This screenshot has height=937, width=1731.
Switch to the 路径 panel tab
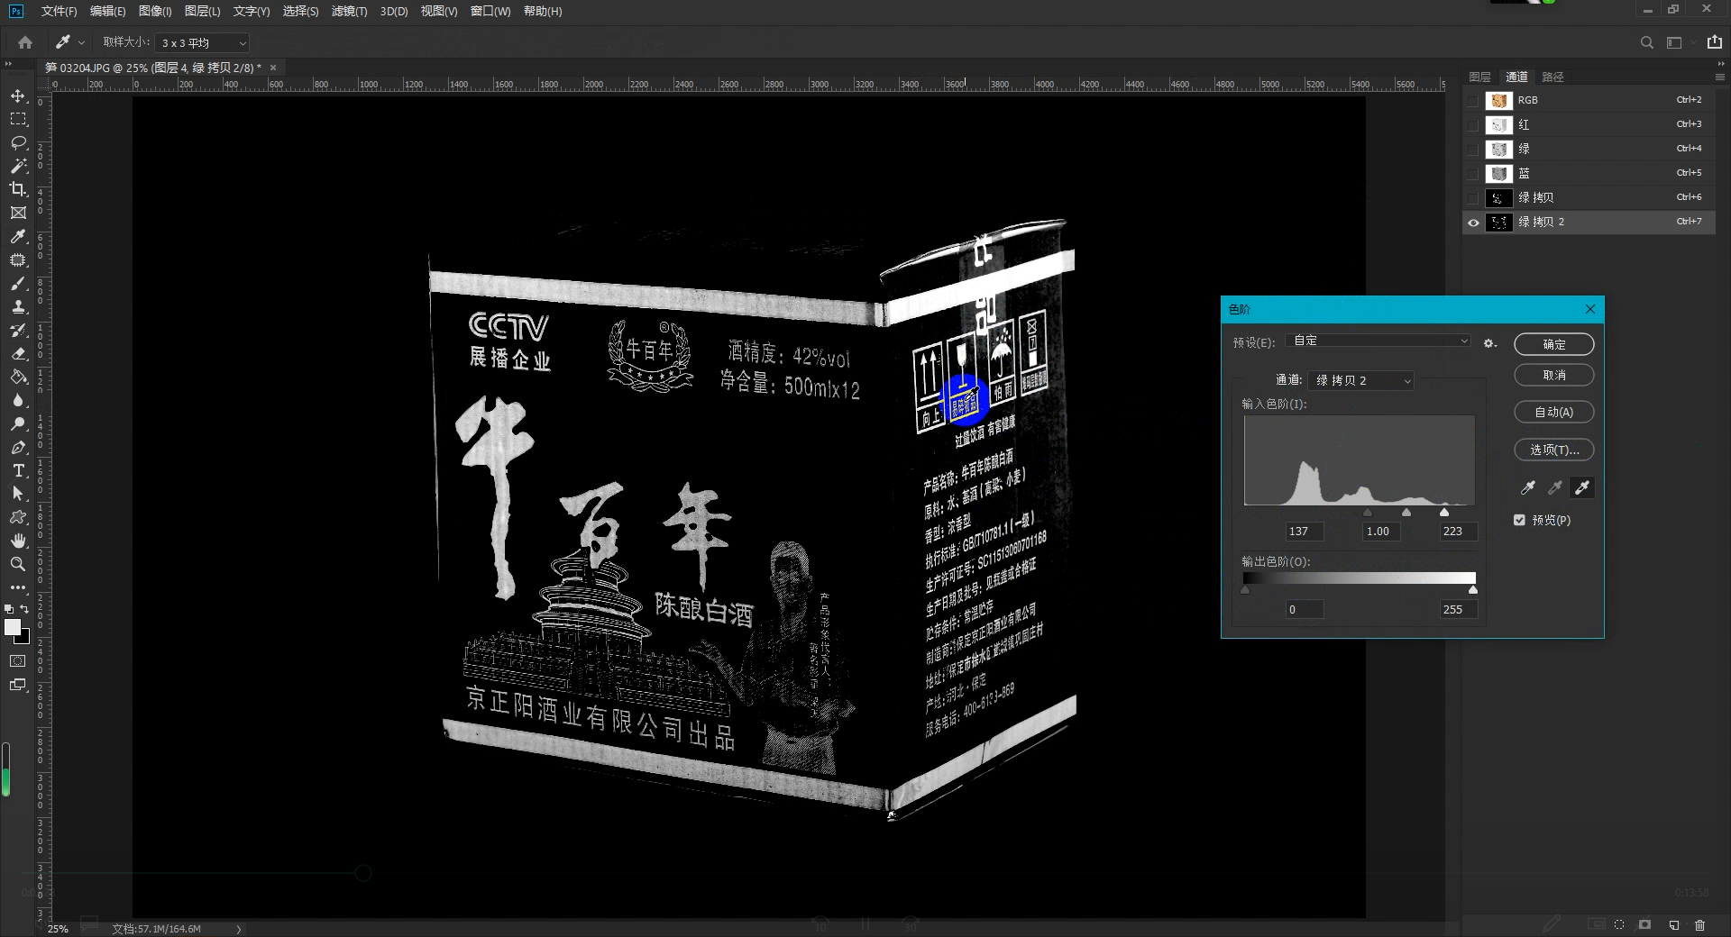point(1552,77)
